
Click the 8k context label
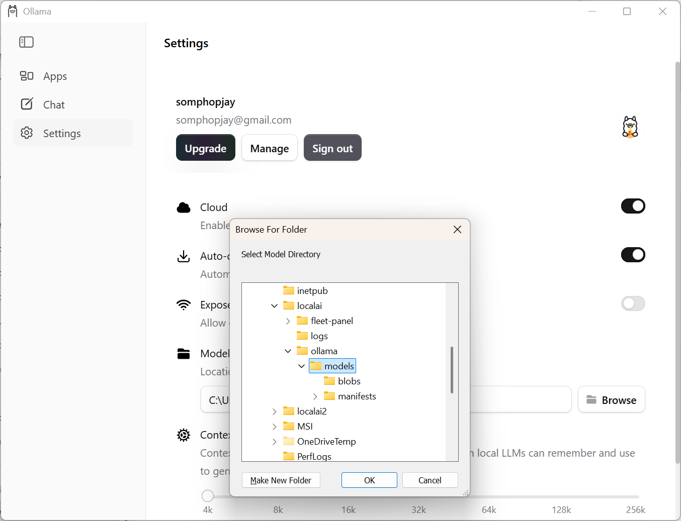coord(278,510)
